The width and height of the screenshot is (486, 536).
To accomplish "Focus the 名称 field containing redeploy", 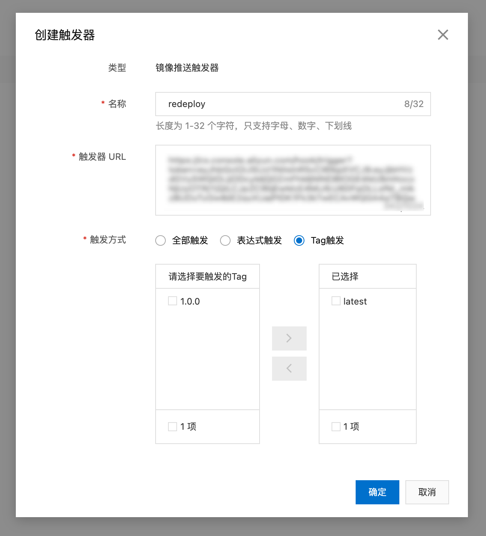I will pyautogui.click(x=279, y=104).
